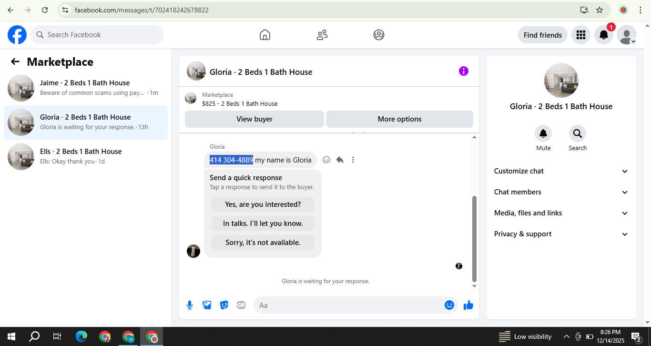The image size is (651, 346).
Task: Open the Windows Start menu
Action: [x=11, y=336]
